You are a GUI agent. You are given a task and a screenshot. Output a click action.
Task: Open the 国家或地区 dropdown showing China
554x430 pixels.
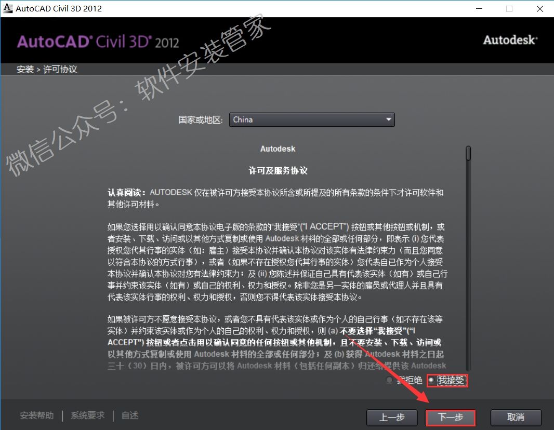tap(312, 120)
